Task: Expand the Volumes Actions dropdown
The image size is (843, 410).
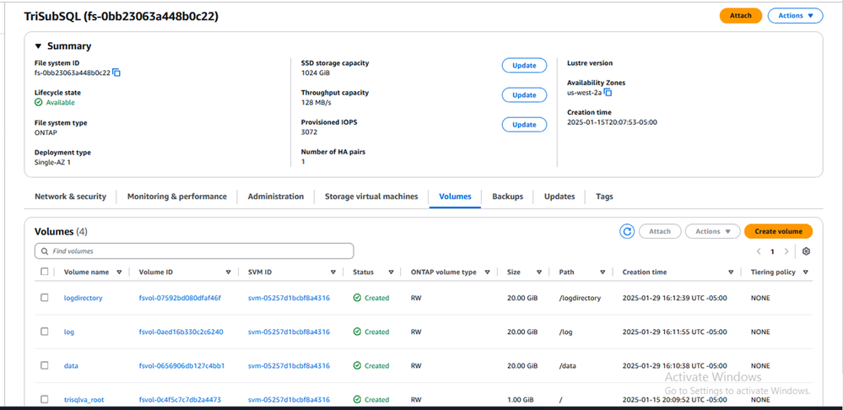Action: click(712, 231)
